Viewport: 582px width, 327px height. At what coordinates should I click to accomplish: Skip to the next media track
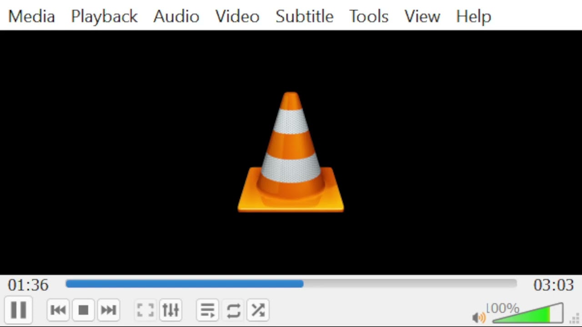click(x=108, y=310)
